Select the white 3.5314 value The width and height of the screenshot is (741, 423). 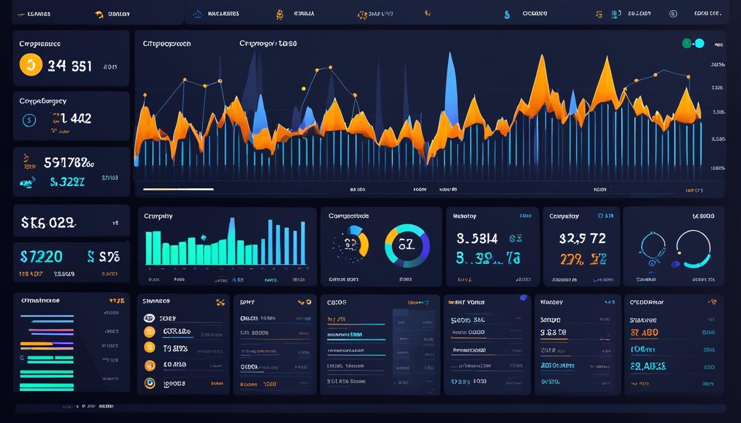477,238
